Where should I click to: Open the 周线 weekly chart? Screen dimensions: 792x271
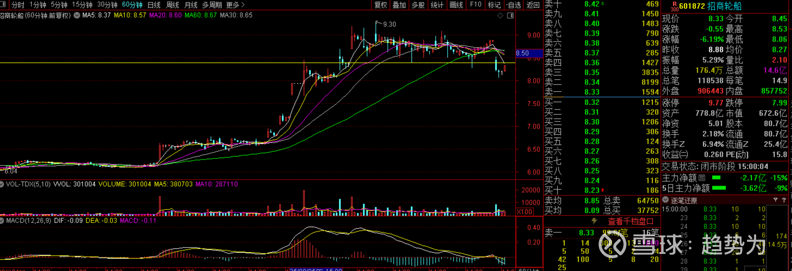point(173,5)
